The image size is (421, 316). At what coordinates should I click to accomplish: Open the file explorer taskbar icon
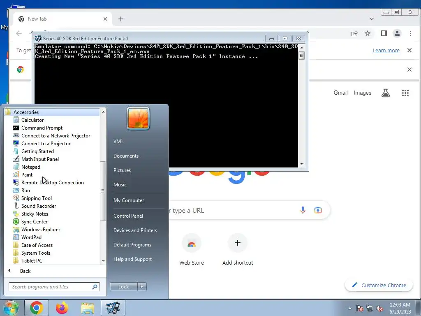point(88,308)
